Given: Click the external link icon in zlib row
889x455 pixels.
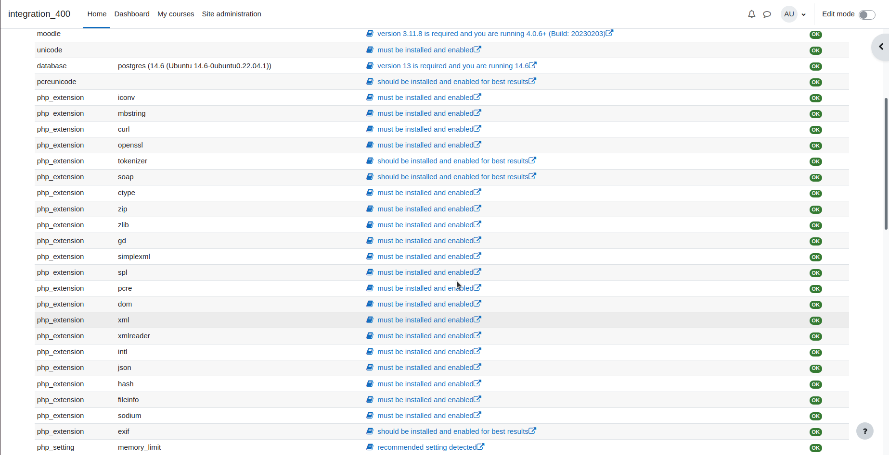Looking at the screenshot, I should [x=477, y=224].
